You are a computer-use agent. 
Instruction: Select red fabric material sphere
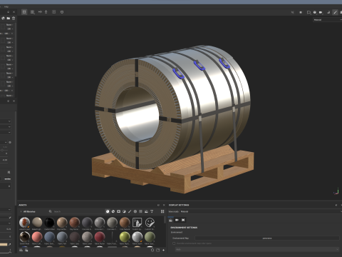coord(100,237)
